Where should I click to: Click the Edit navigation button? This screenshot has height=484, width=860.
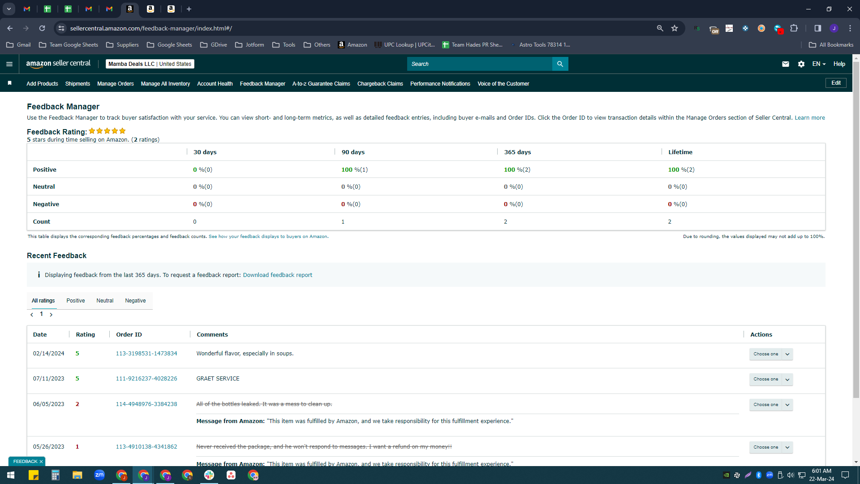836,83
